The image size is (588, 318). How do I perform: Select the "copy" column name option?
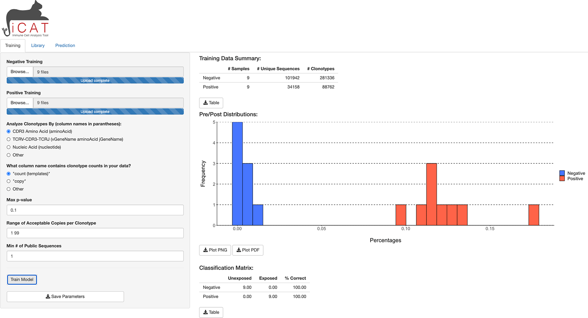(9, 181)
